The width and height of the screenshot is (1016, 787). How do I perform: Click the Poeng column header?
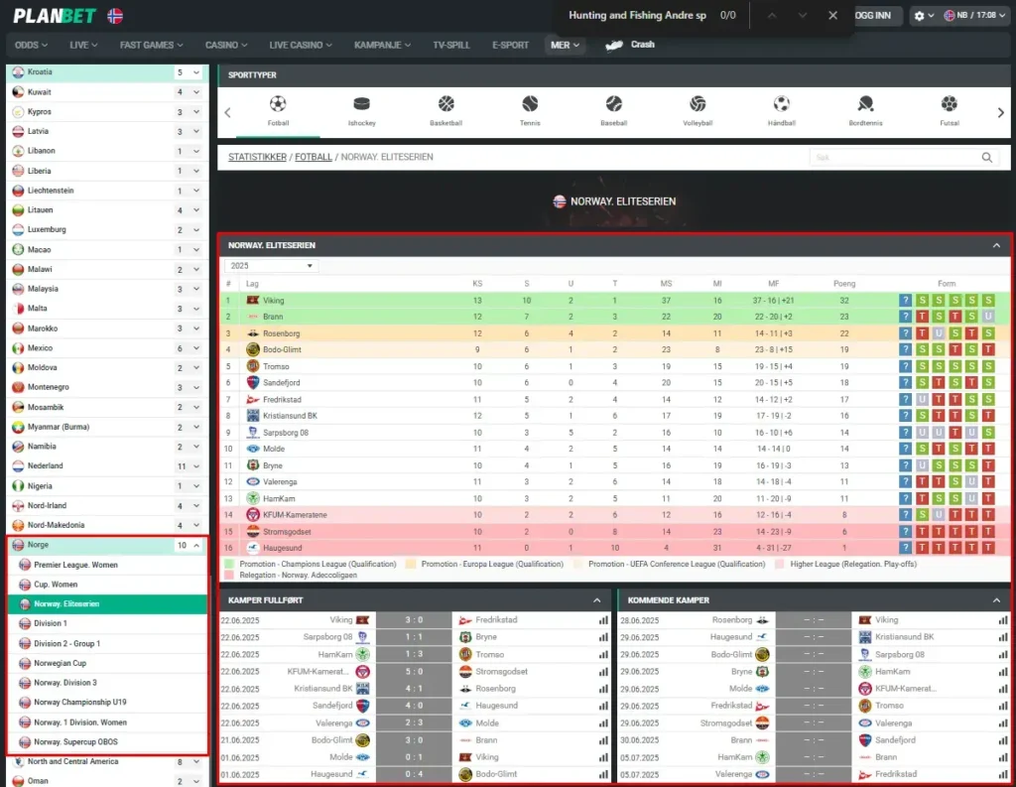pyautogui.click(x=844, y=283)
